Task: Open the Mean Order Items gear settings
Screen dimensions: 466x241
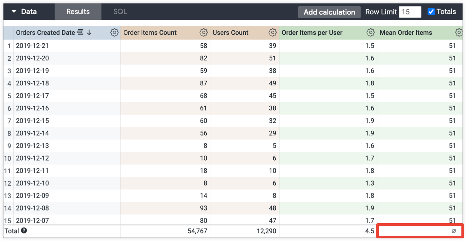Action: [x=459, y=33]
